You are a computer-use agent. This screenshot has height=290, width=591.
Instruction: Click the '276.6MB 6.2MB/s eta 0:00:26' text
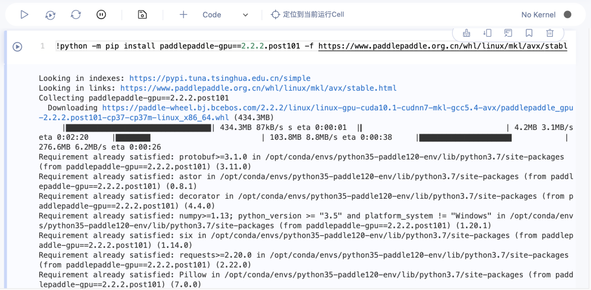tap(100, 147)
